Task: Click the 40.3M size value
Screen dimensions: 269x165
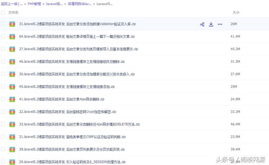Action: coord(235,49)
